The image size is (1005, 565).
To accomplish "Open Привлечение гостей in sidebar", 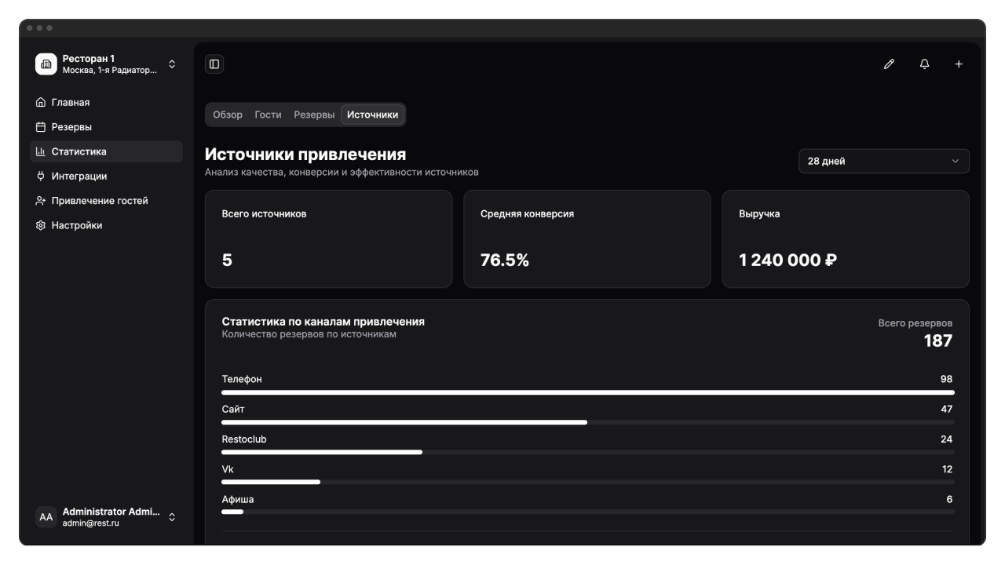I will point(100,201).
